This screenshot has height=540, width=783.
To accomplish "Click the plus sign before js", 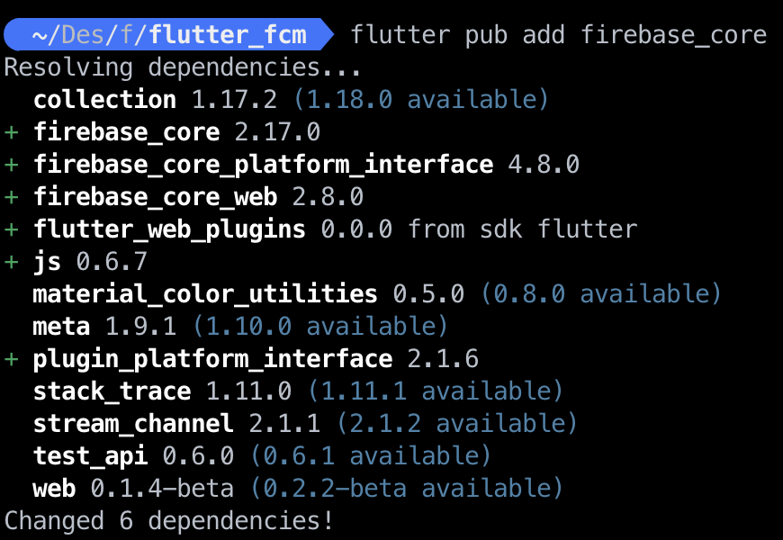I will click(x=12, y=262).
